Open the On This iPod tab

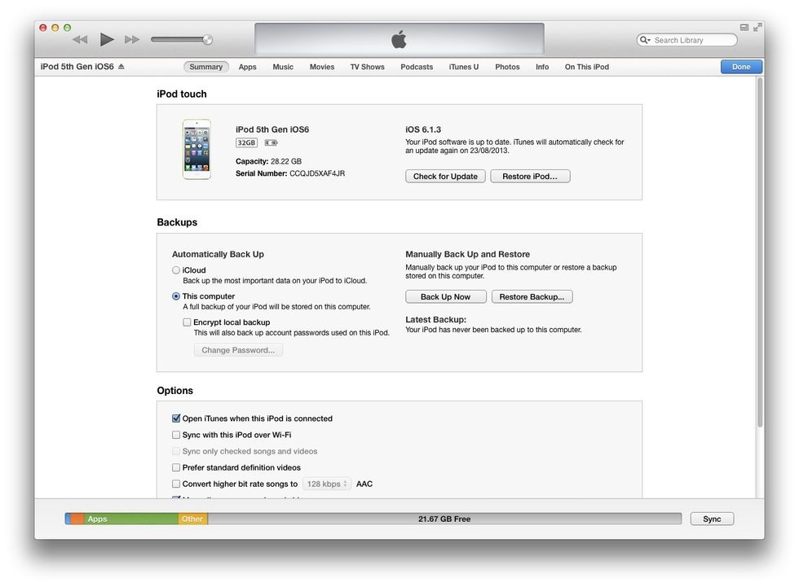586,67
